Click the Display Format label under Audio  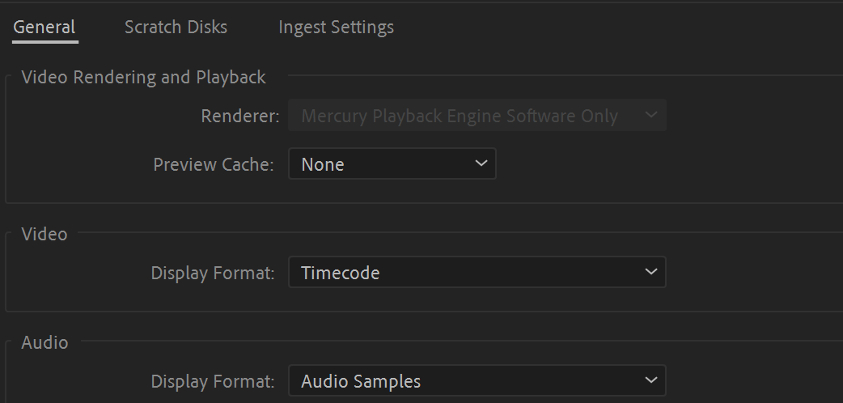[x=213, y=381]
